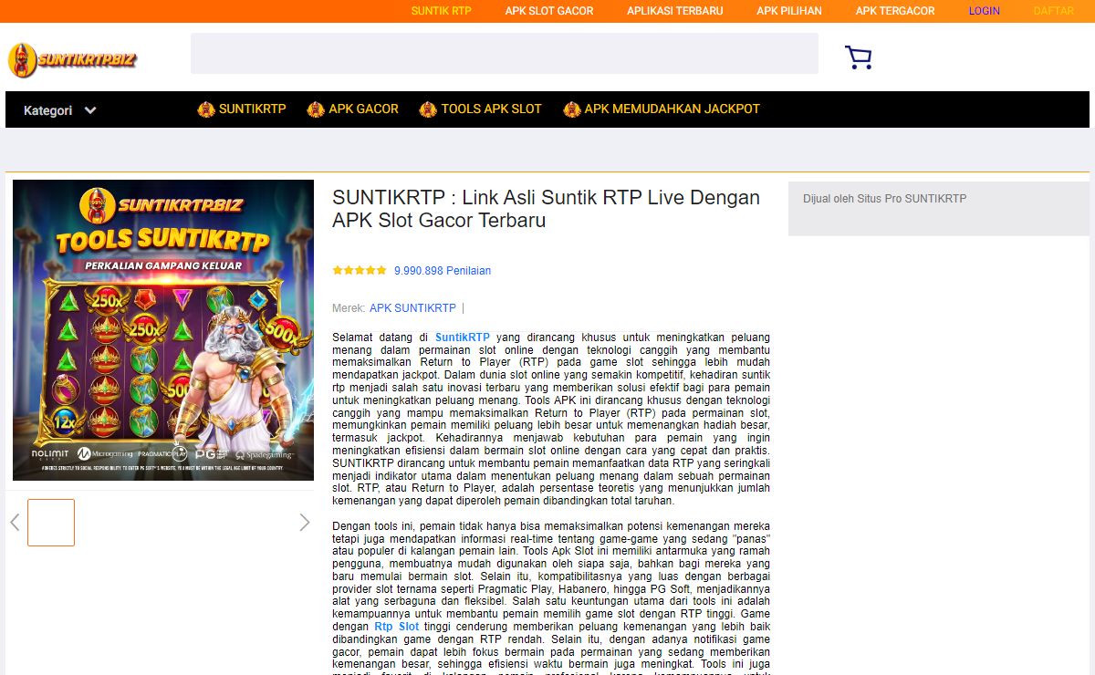Show the next product thumbnail with the right arrow
Image resolution: width=1095 pixels, height=675 pixels.
pyautogui.click(x=305, y=523)
